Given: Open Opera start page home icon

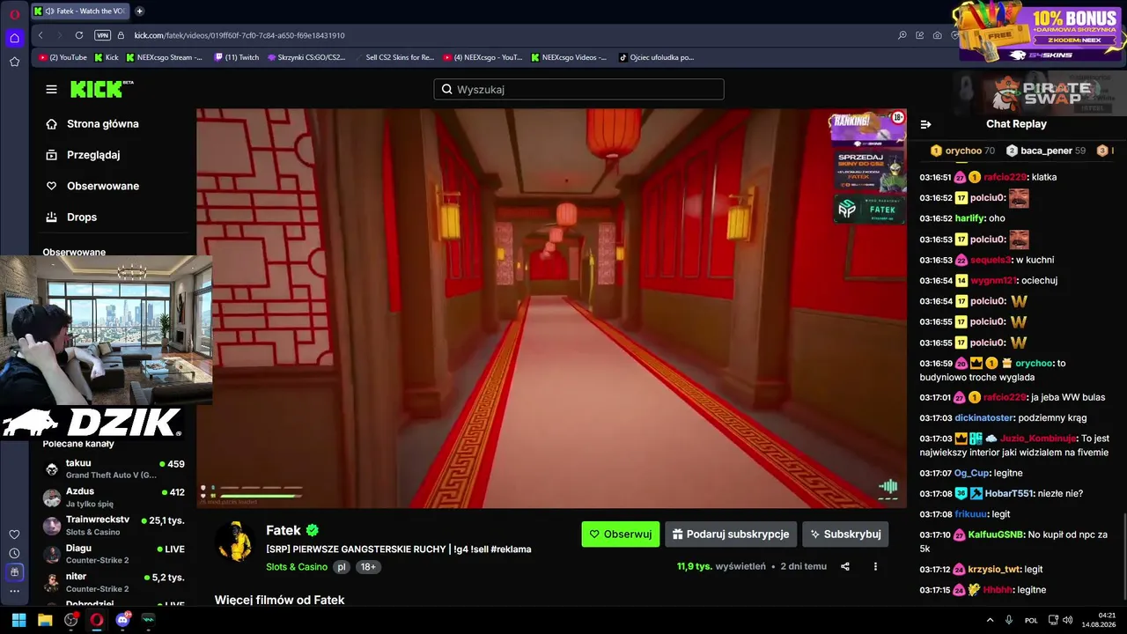Looking at the screenshot, I should pos(14,38).
